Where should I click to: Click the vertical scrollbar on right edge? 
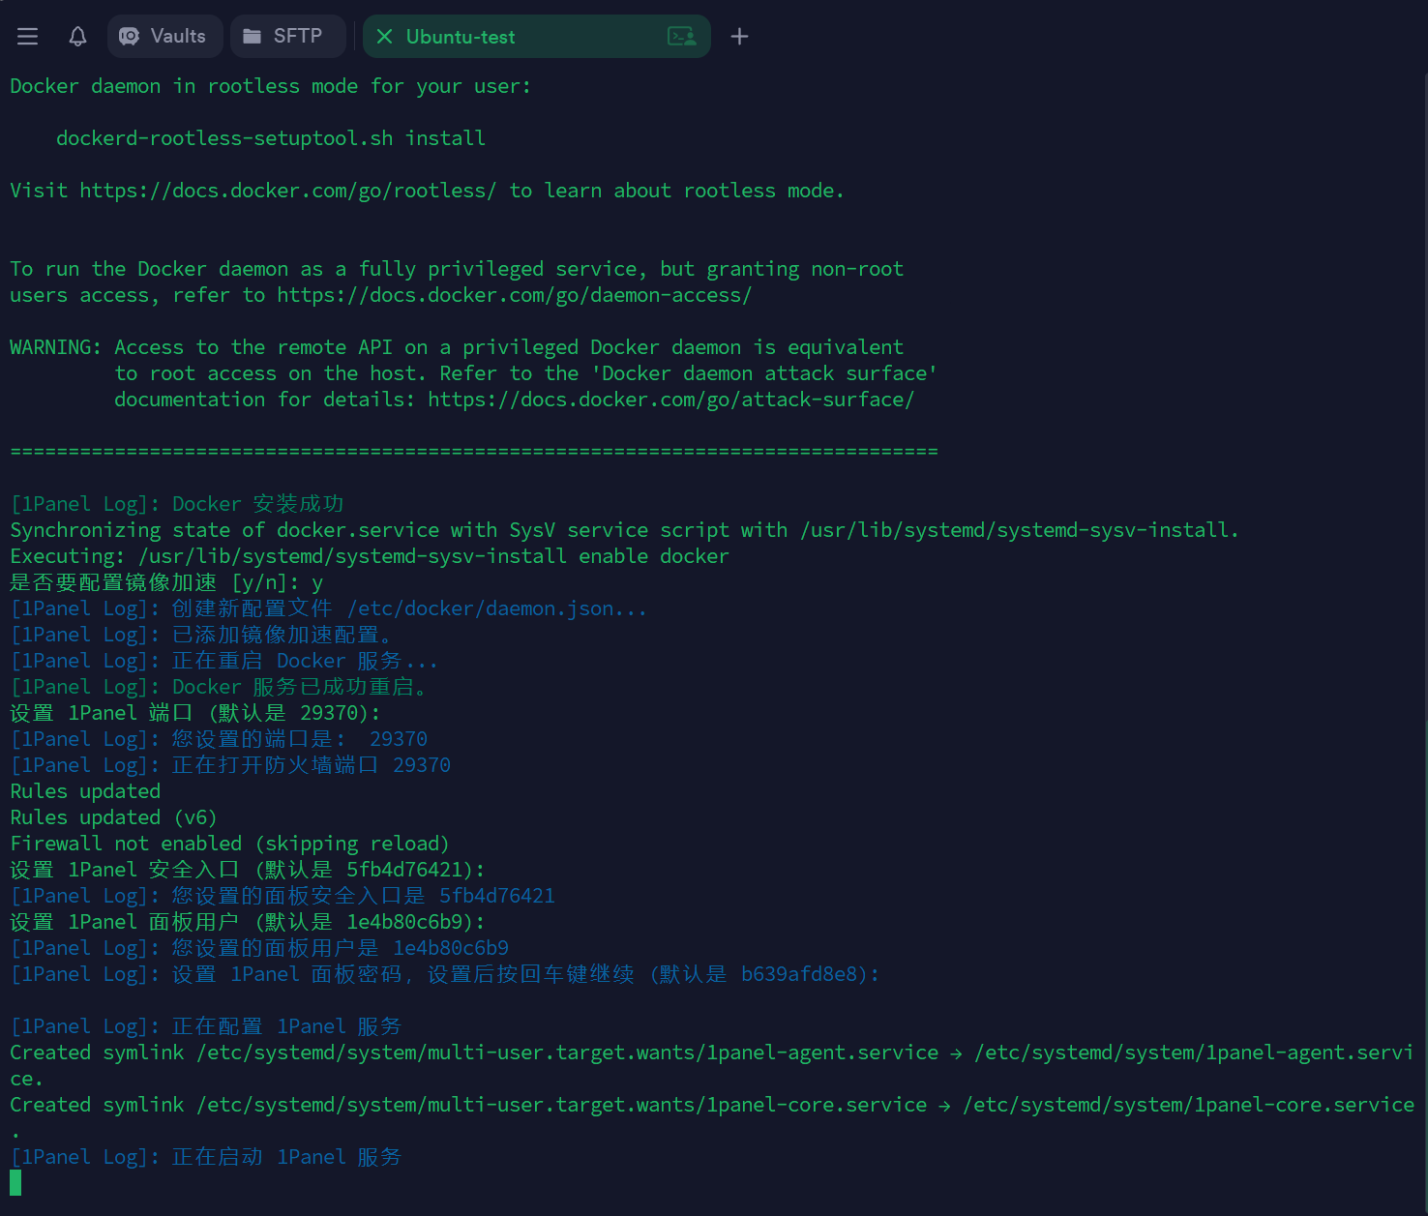pos(1424,580)
